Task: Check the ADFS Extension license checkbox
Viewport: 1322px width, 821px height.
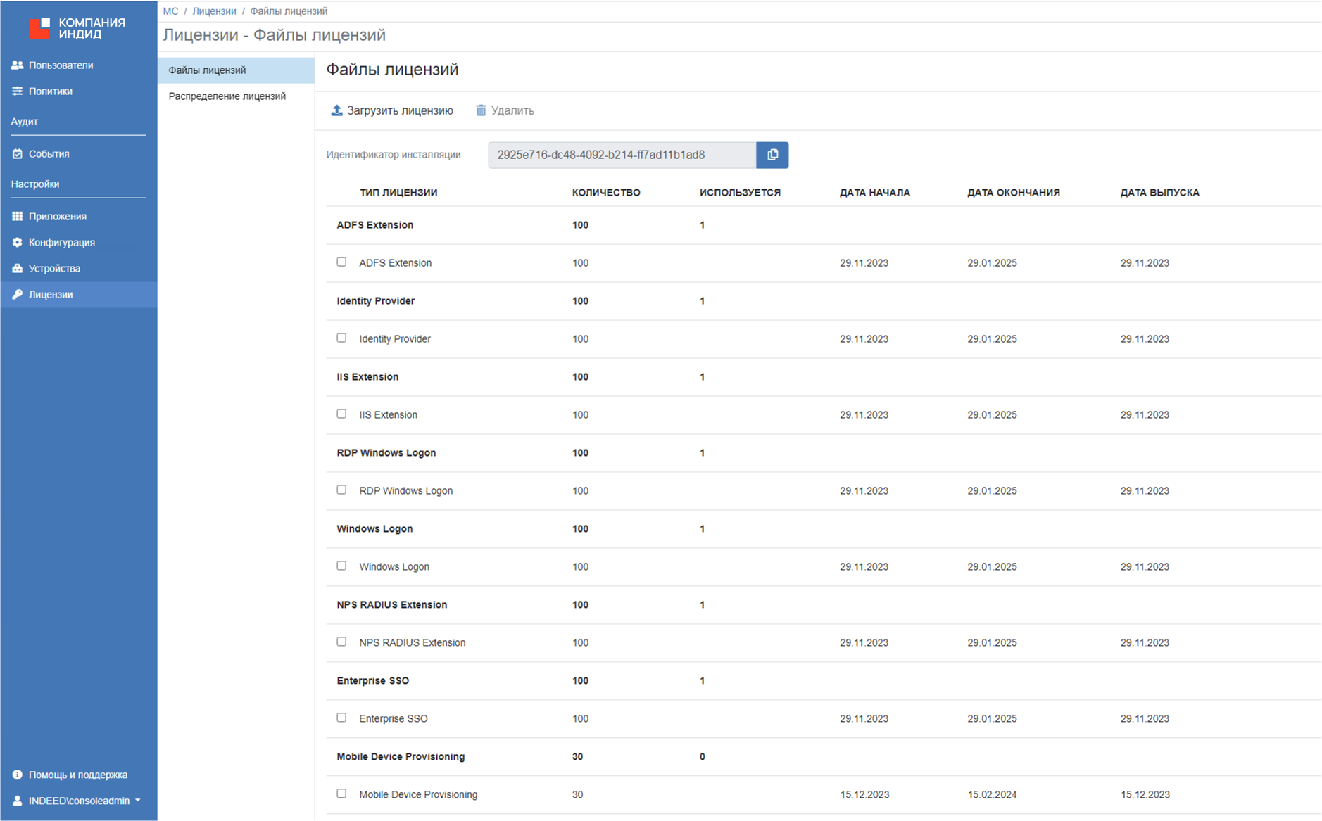Action: pos(341,262)
